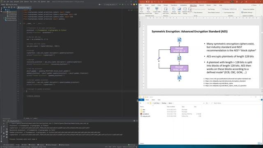The height and width of the screenshot is (148, 263).
Task: Collapse the demo root folder in project tree
Action: click(x=4, y=10)
